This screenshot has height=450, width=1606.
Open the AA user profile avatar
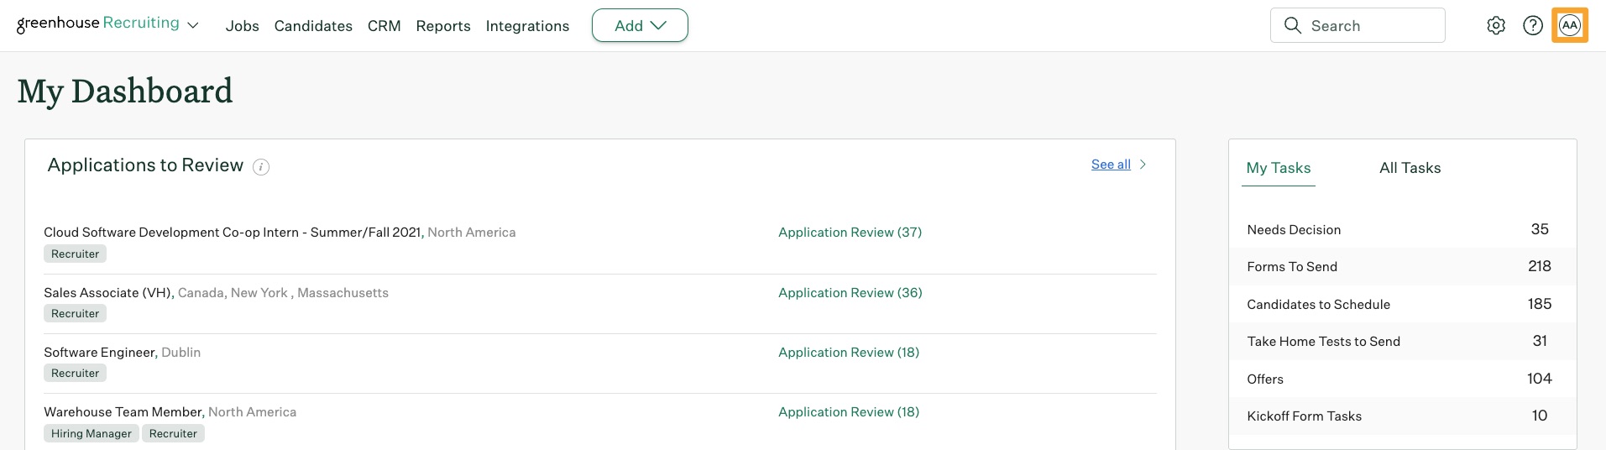[x=1569, y=25]
